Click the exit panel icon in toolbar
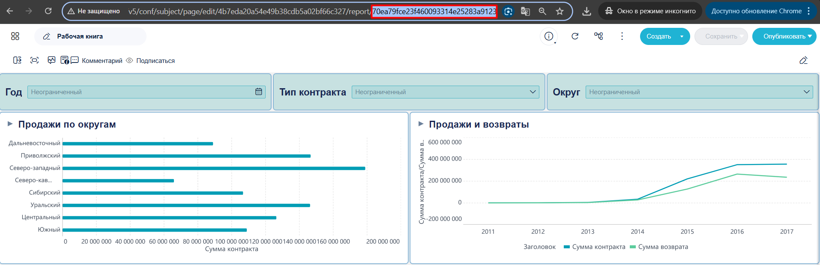The image size is (820, 265). [x=17, y=60]
